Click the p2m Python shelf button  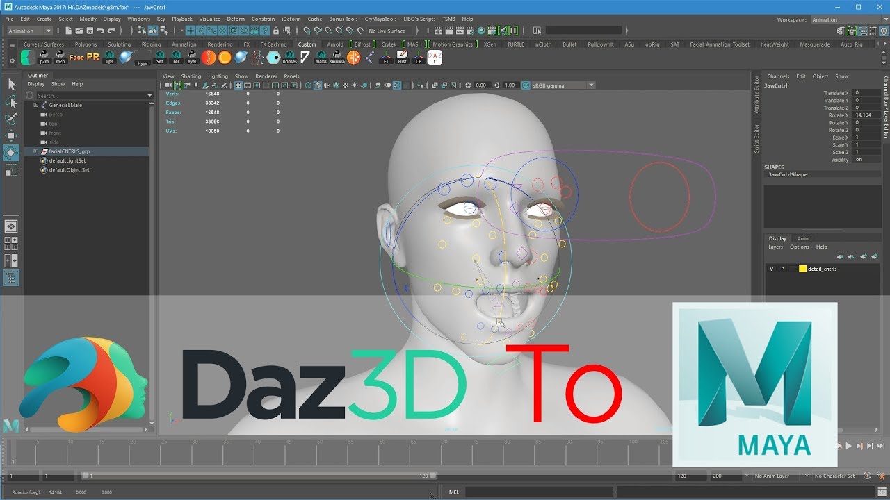click(x=44, y=58)
